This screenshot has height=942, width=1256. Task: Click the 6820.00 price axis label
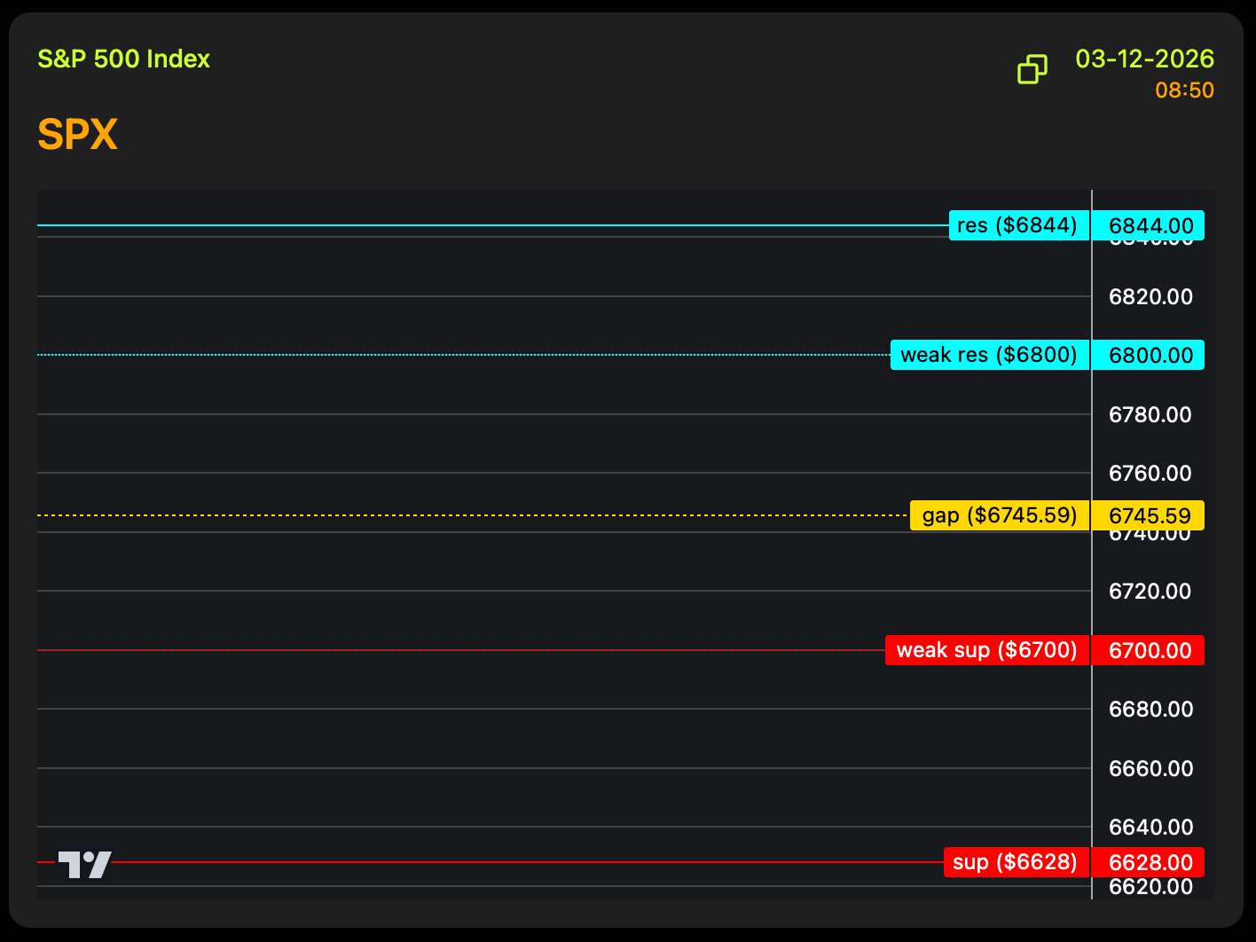click(x=1150, y=296)
